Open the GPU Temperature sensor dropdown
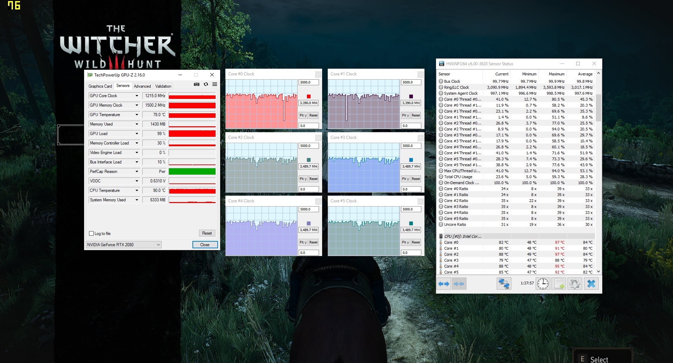The image size is (673, 363). click(137, 115)
